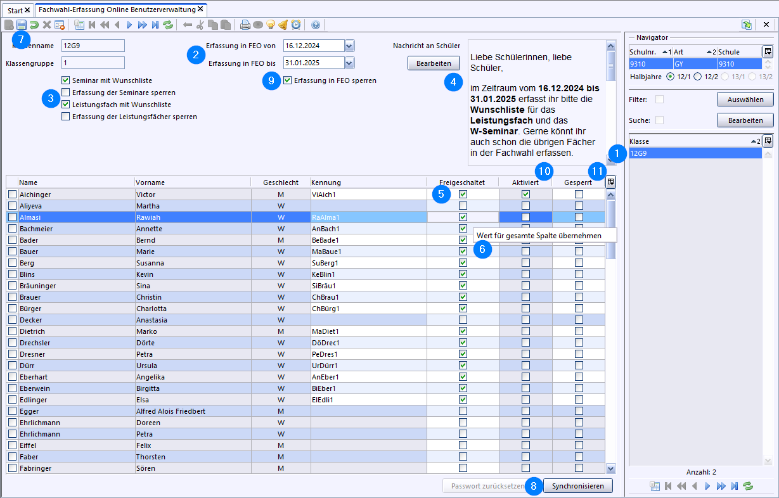Viewport: 779px width, 498px height.
Task: Tick the Filter checkbox in the navigator
Action: point(659,99)
